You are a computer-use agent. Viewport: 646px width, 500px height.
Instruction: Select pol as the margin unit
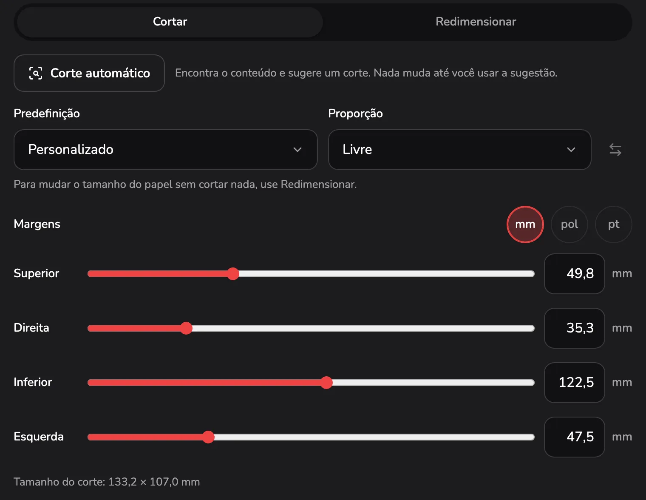pos(569,224)
